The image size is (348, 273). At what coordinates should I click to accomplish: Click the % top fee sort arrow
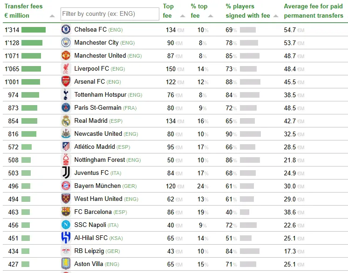pos(211,16)
